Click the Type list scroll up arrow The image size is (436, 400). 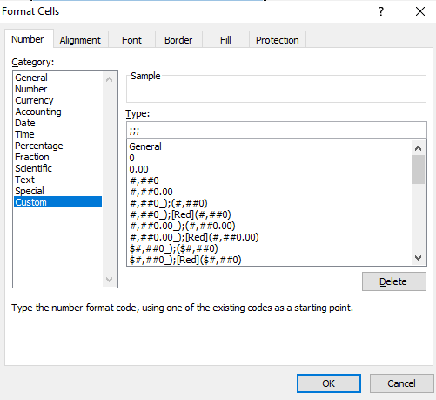tap(418, 148)
